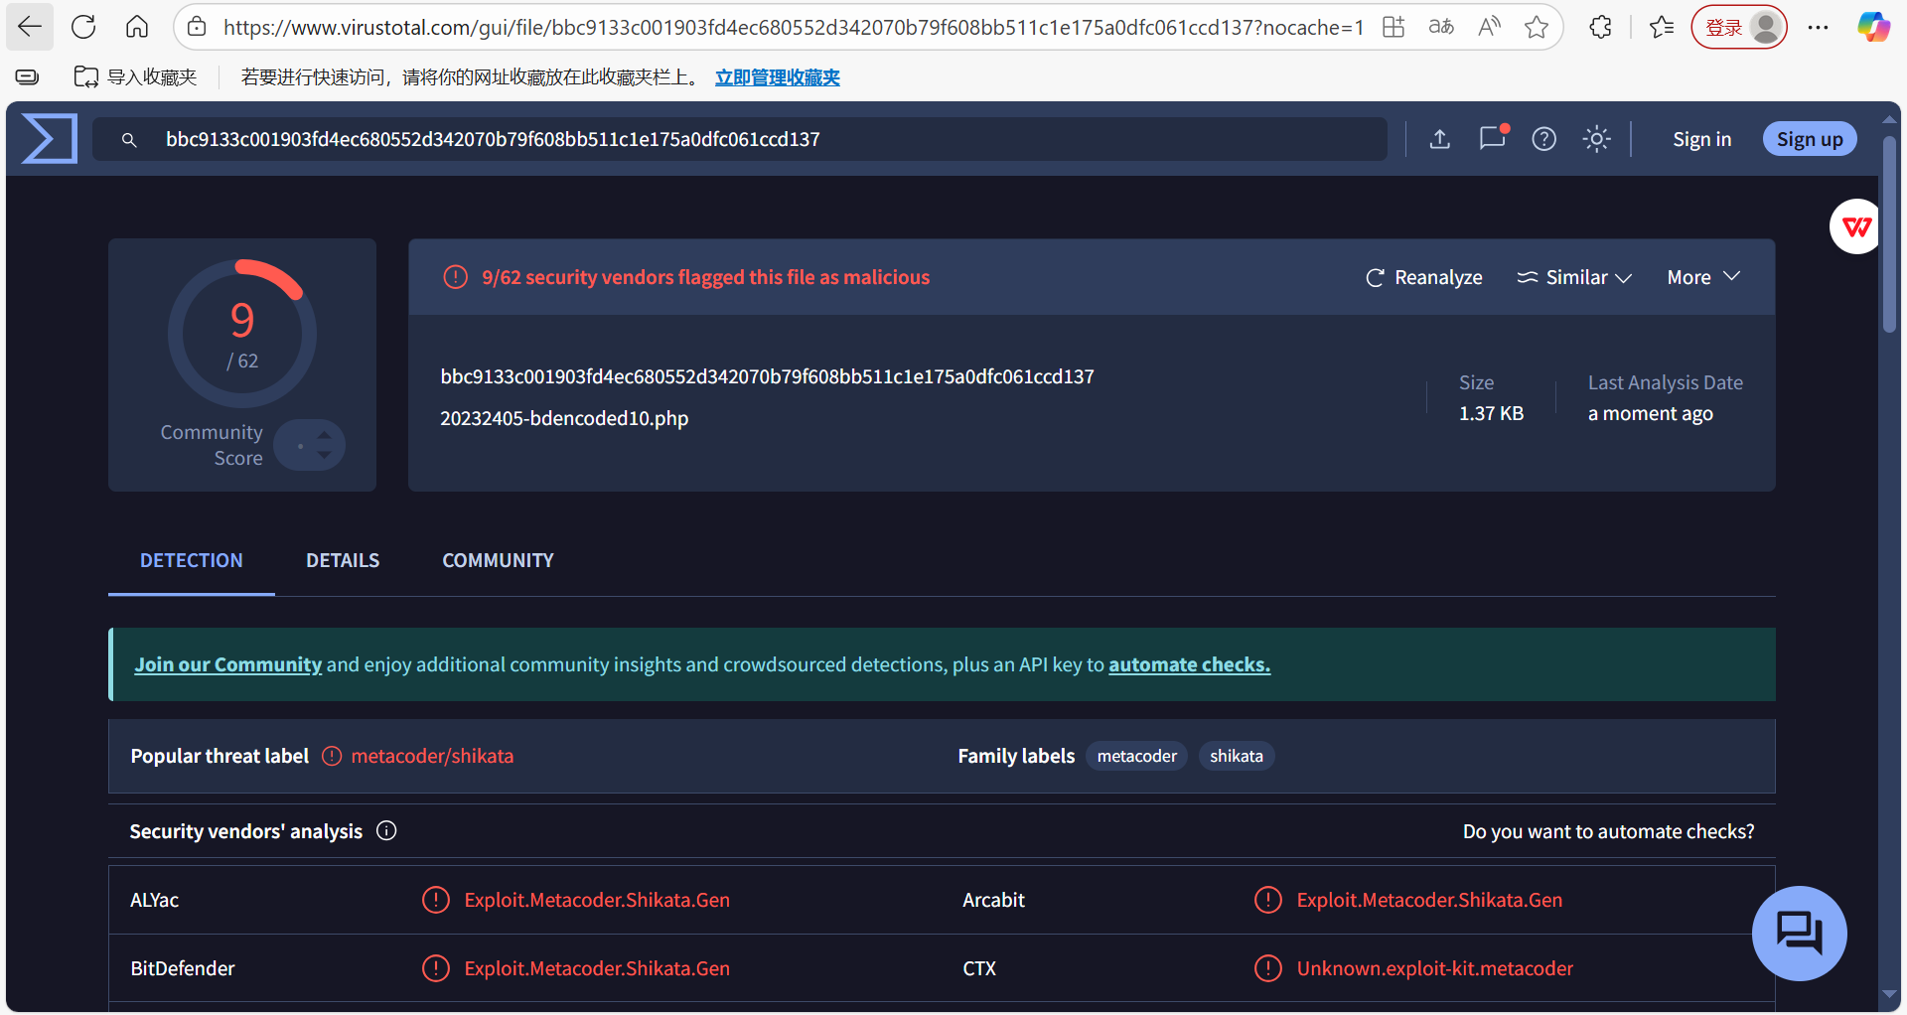Show Security vendors' analysis info tooltip
The width and height of the screenshot is (1907, 1015).
[x=386, y=831]
